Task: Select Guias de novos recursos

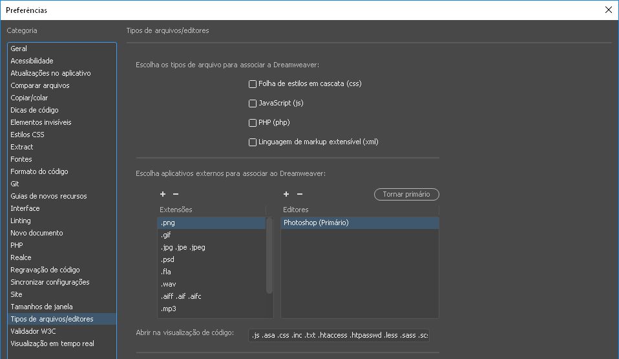Action: tap(62, 196)
